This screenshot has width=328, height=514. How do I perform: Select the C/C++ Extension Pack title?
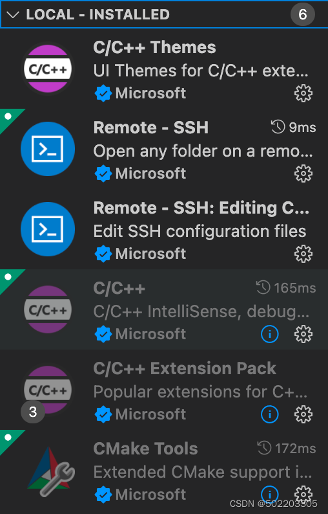pos(185,368)
